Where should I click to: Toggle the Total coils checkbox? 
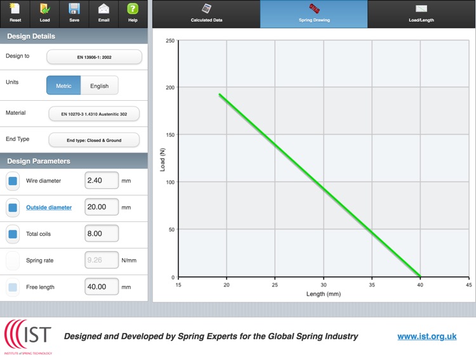pyautogui.click(x=13, y=234)
